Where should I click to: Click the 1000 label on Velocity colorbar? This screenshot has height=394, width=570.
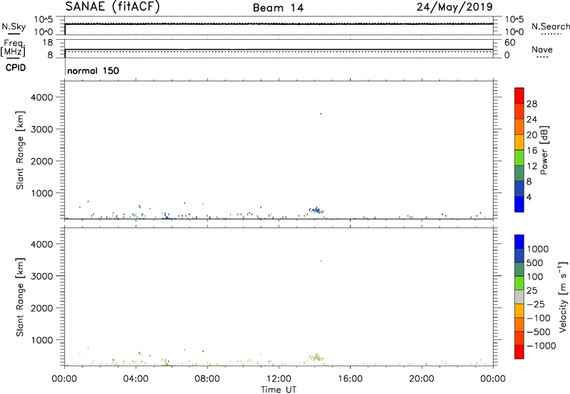tap(538, 249)
